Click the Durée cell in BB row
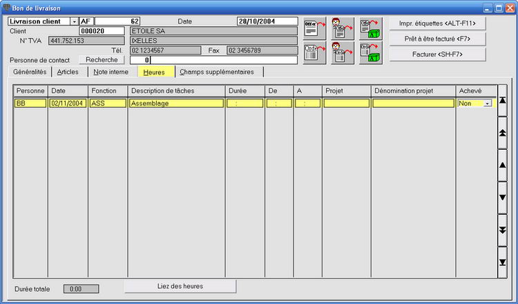The image size is (518, 304). click(x=244, y=103)
